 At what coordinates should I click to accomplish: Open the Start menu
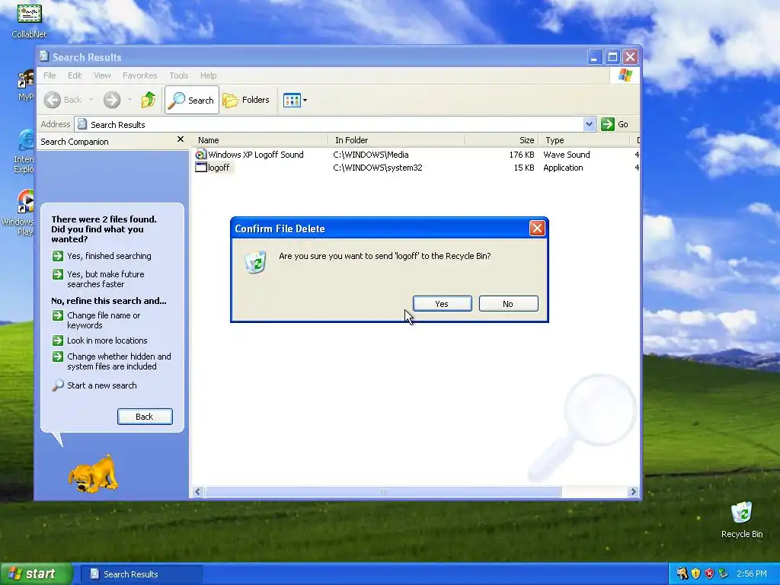coord(37,574)
